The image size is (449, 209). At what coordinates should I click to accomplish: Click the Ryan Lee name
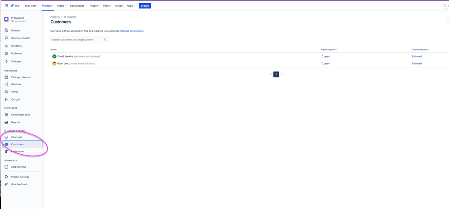click(x=63, y=63)
